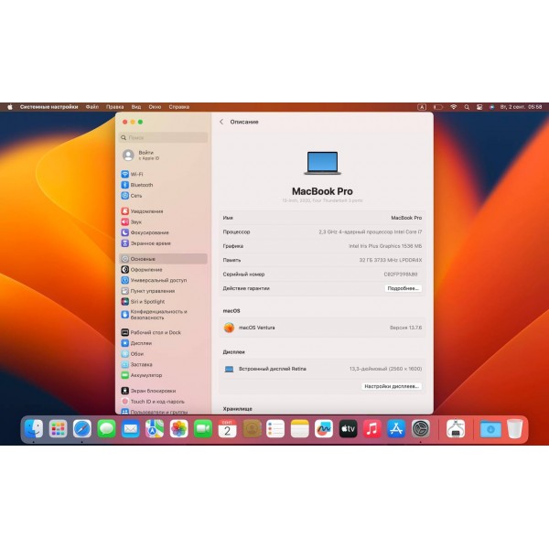Open Универсальный доступ accessibility settings
This screenshot has width=549, height=549.
154,280
